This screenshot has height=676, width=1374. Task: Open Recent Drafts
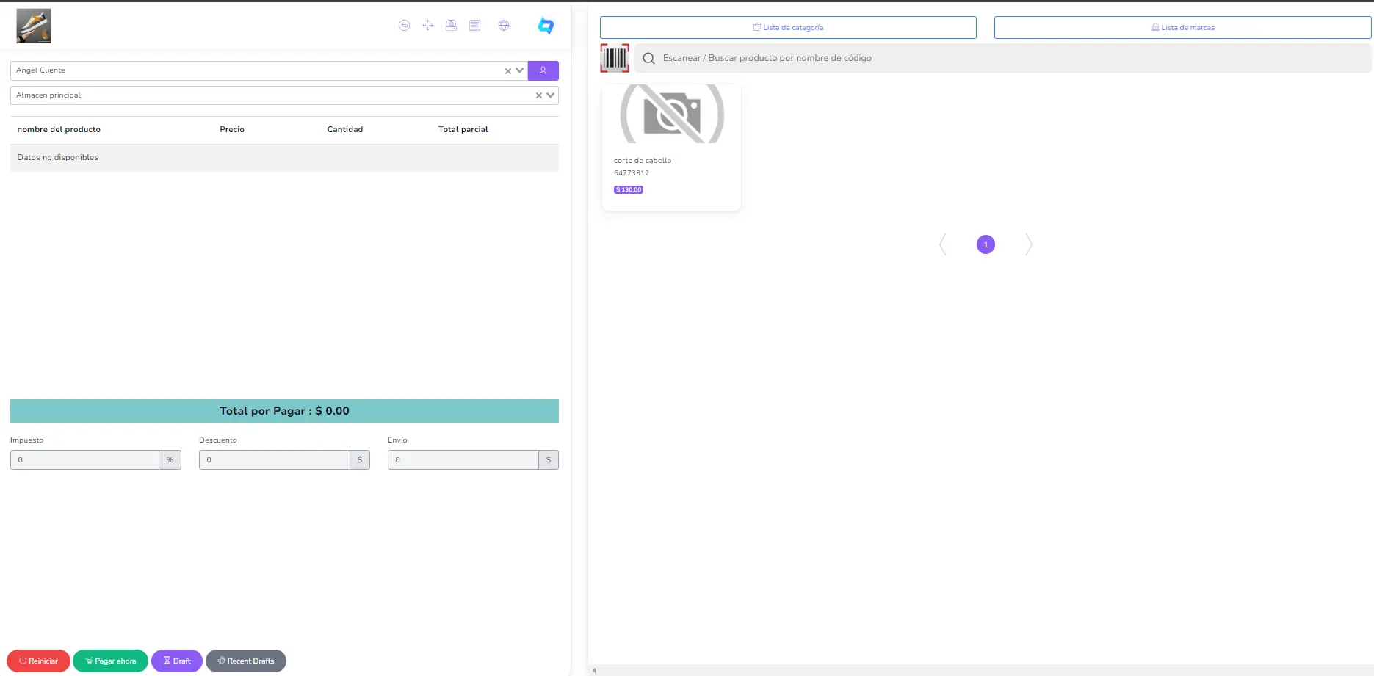246,661
